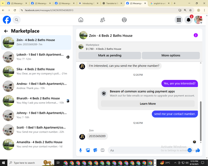208x166 pixels.
Task: Close the 'Translate to' browser tab
Action: click(121, 3)
